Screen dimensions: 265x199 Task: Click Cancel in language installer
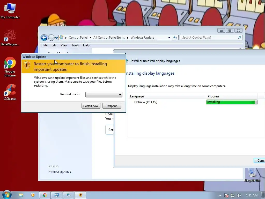pos(259,161)
